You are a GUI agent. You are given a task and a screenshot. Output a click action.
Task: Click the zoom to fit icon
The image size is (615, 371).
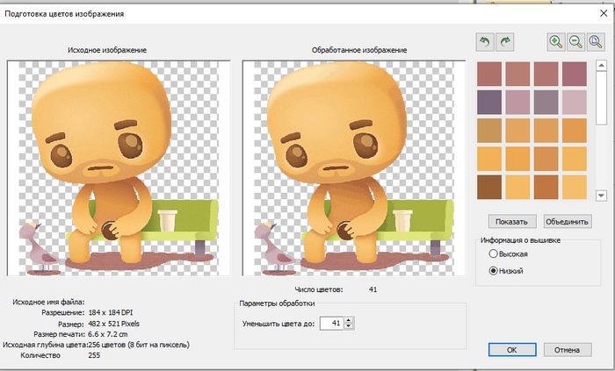(596, 42)
